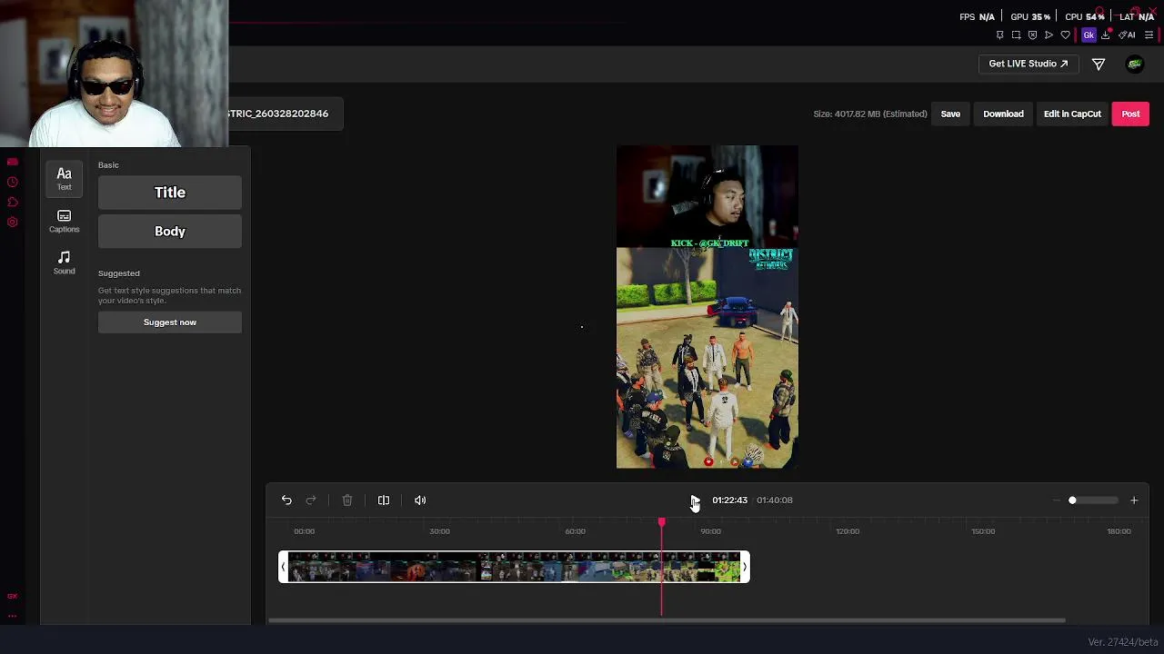The image size is (1164, 654).
Task: Click the red playhead marker
Action: 661,522
